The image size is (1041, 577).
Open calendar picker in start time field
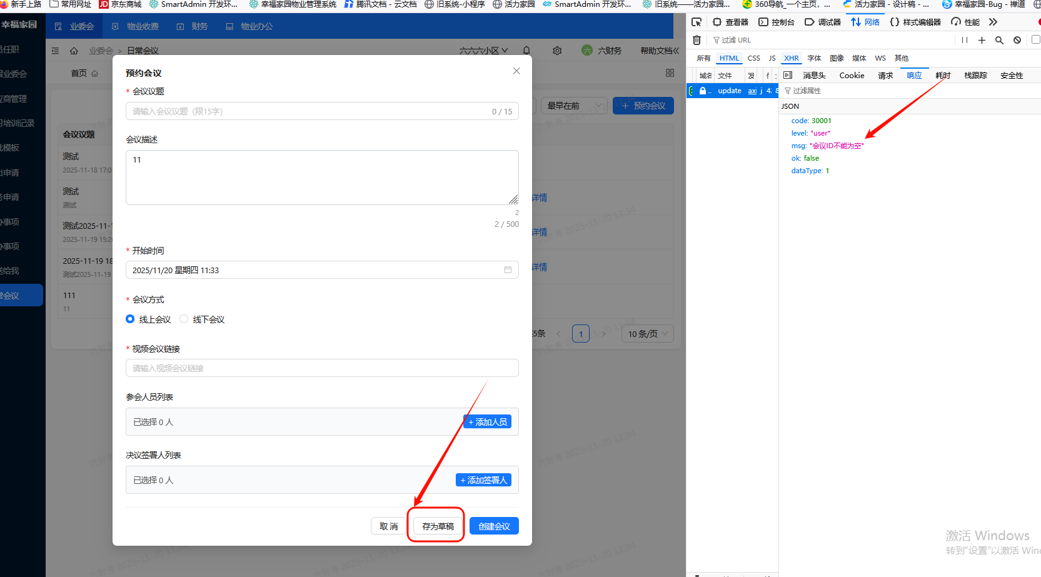[x=508, y=270]
